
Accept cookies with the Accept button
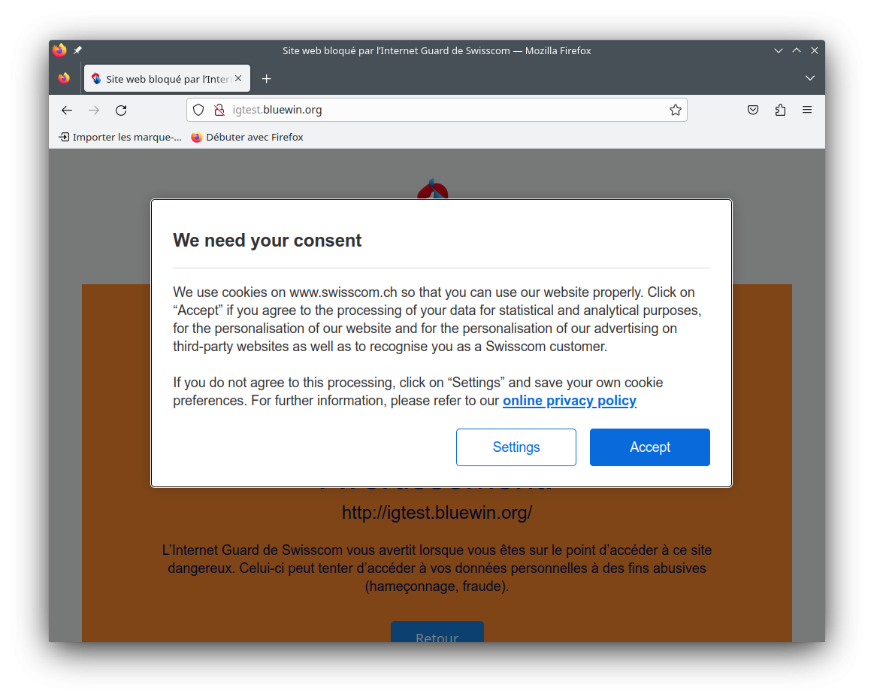[650, 447]
